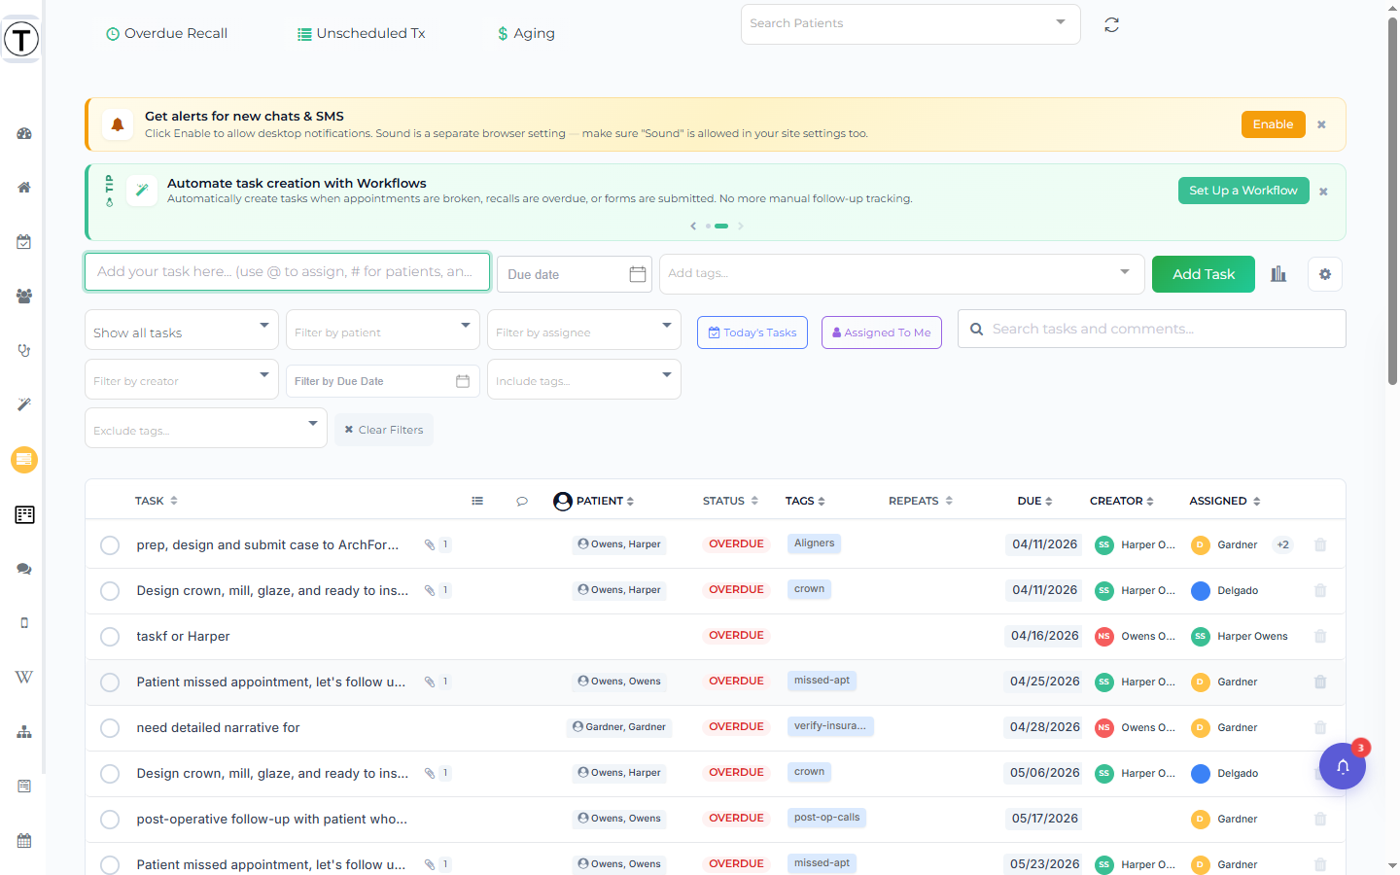Go to the home icon in sidebar
The image size is (1400, 875).
(24, 188)
